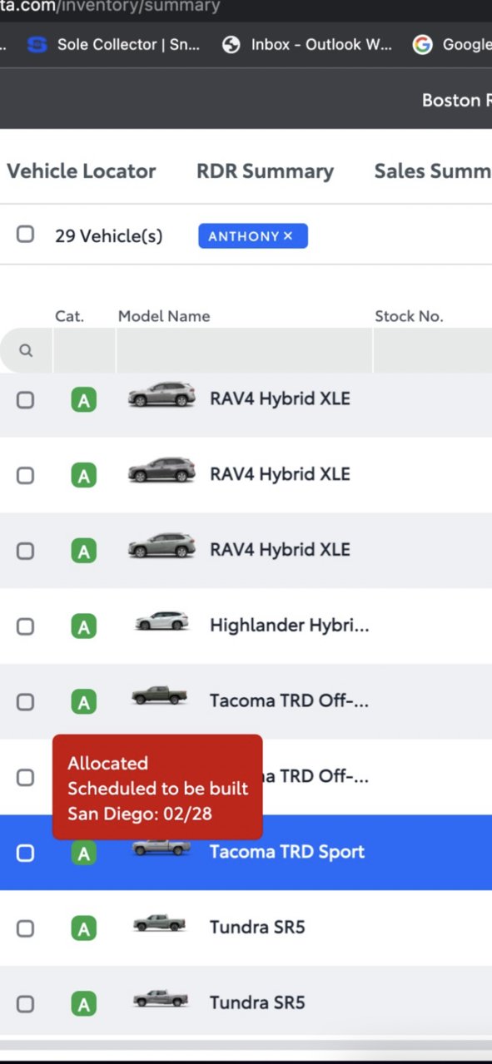Viewport: 492px width, 1064px height.
Task: Click category A badge on Tacoma TRD Sport row
Action: click(83, 853)
